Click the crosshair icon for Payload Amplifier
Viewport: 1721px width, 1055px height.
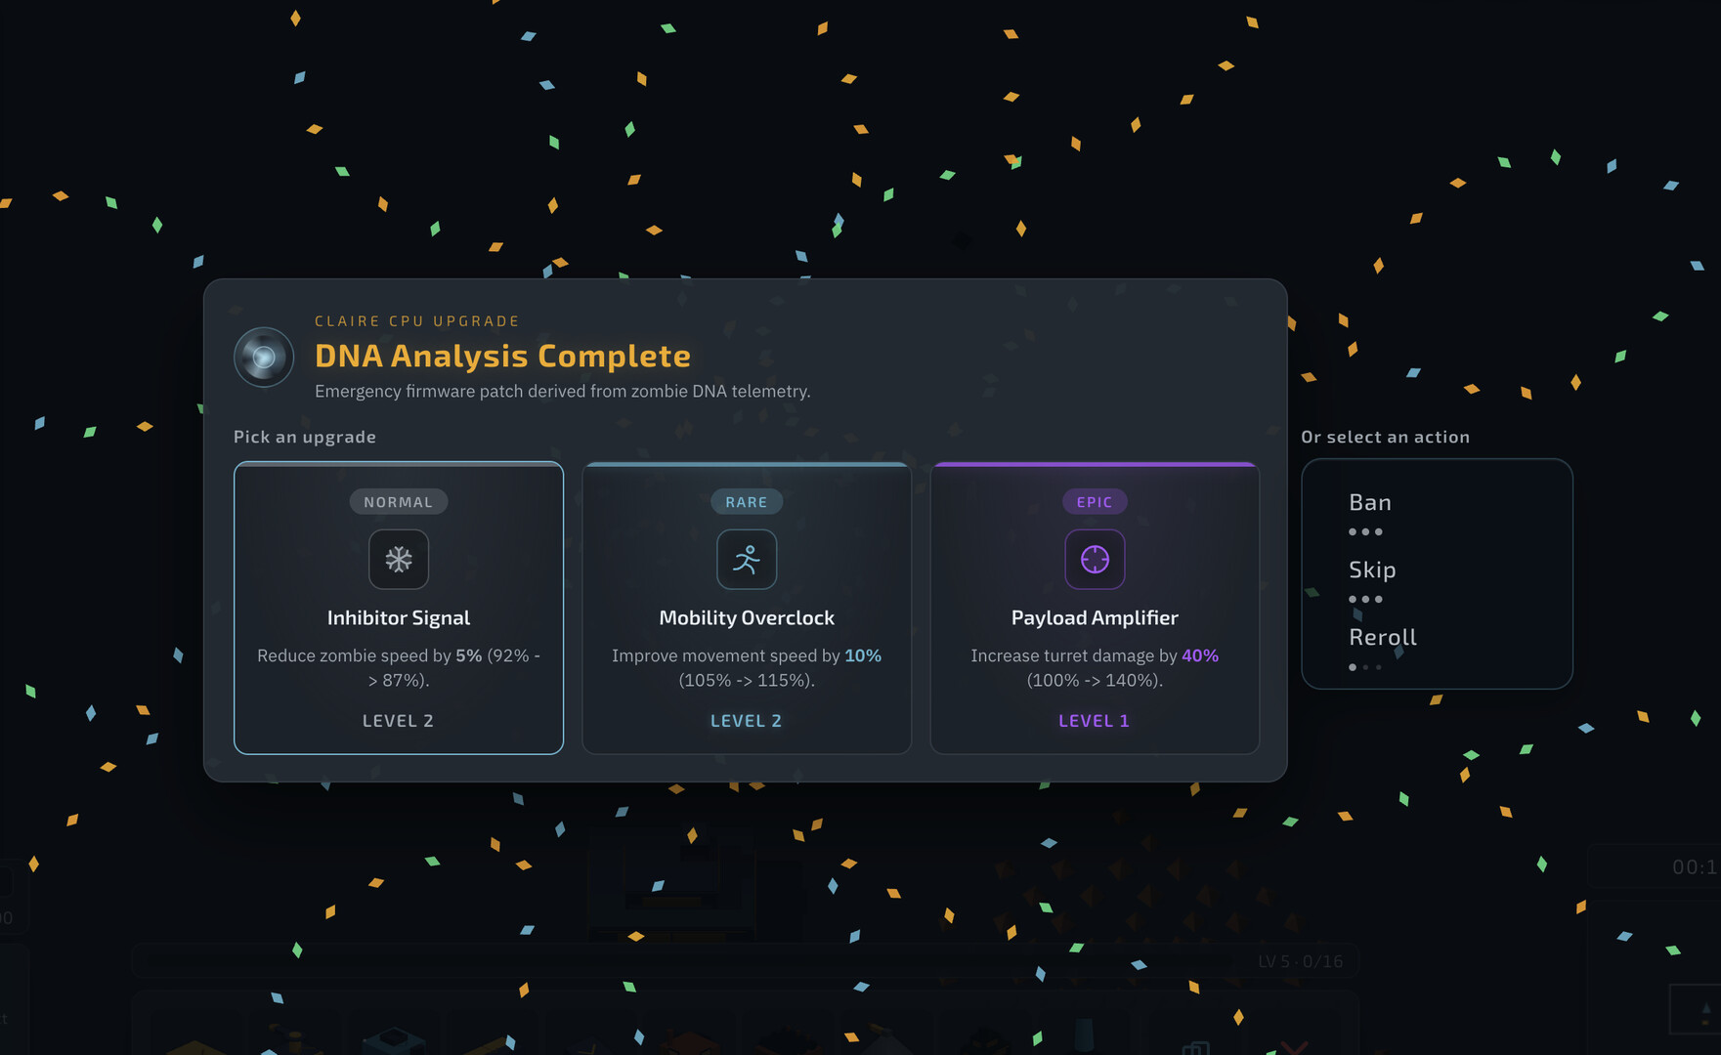coord(1095,560)
